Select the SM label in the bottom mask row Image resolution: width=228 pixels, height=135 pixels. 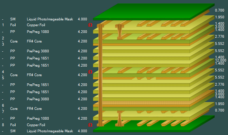click(13, 131)
